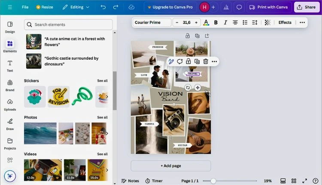
Task: Open the Text sidebar tab
Action: pos(10,66)
